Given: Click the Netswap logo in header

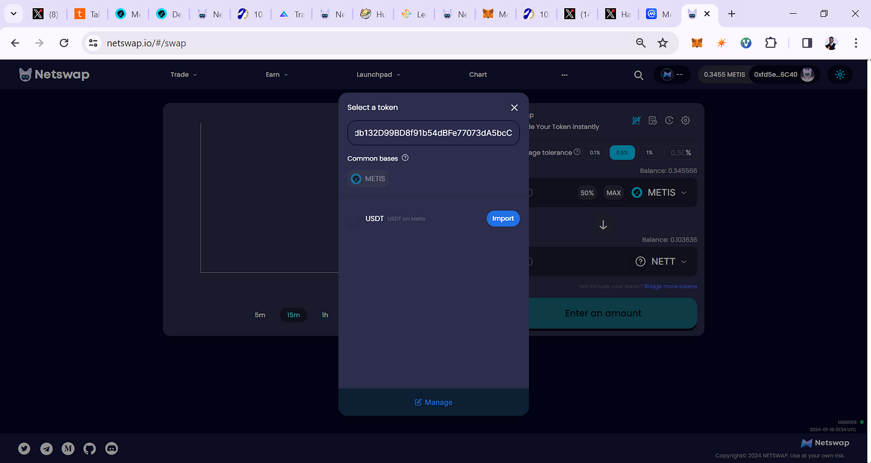Looking at the screenshot, I should click(x=54, y=75).
